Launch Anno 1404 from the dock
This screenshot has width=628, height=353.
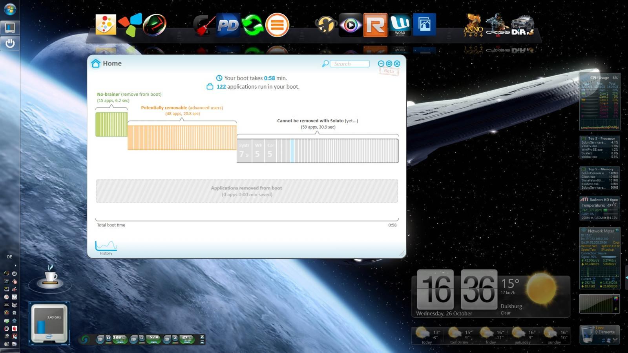pos(473,25)
